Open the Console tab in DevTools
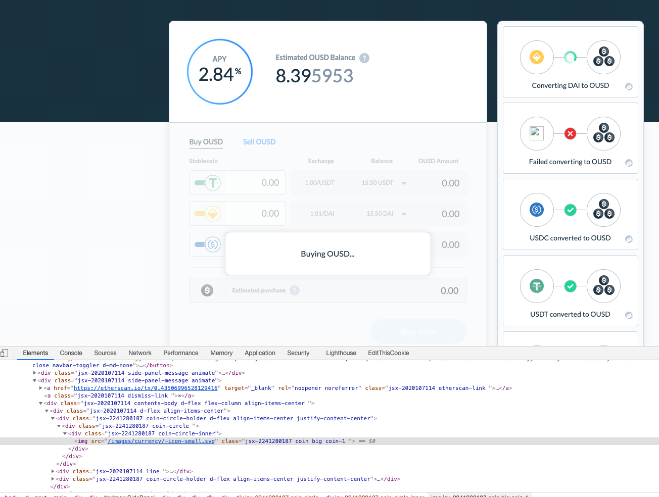This screenshot has height=497, width=659. (x=71, y=353)
